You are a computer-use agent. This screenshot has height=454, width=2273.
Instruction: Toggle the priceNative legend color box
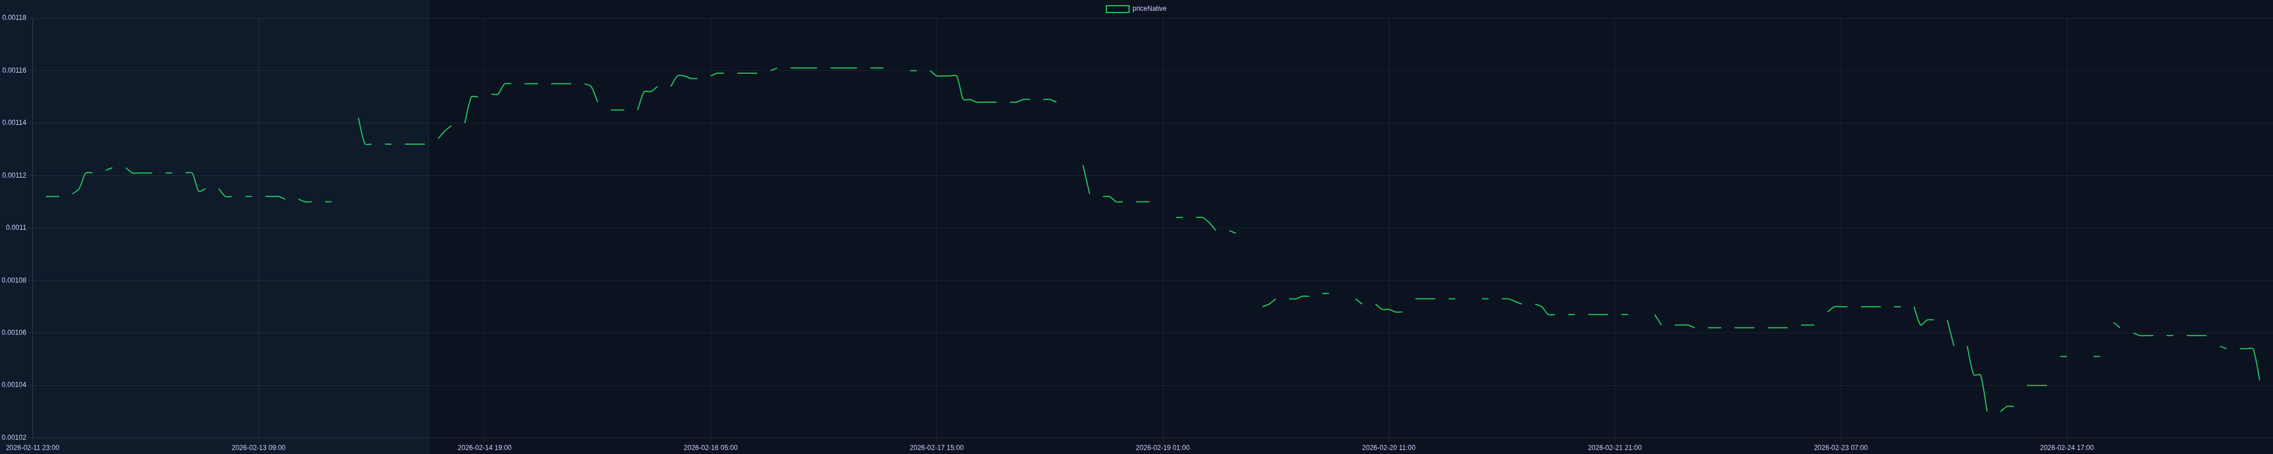pyautogui.click(x=1117, y=9)
